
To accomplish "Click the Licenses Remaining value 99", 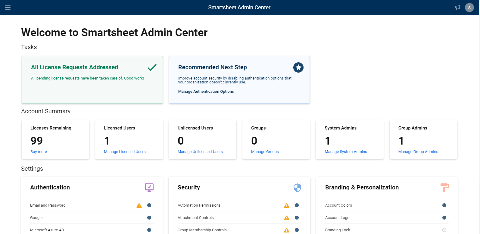I will point(37,141).
